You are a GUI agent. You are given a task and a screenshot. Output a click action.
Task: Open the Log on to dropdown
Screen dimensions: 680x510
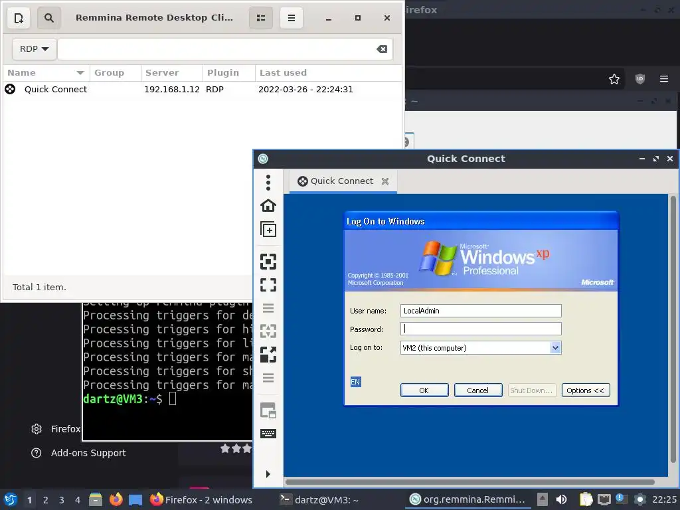(555, 348)
